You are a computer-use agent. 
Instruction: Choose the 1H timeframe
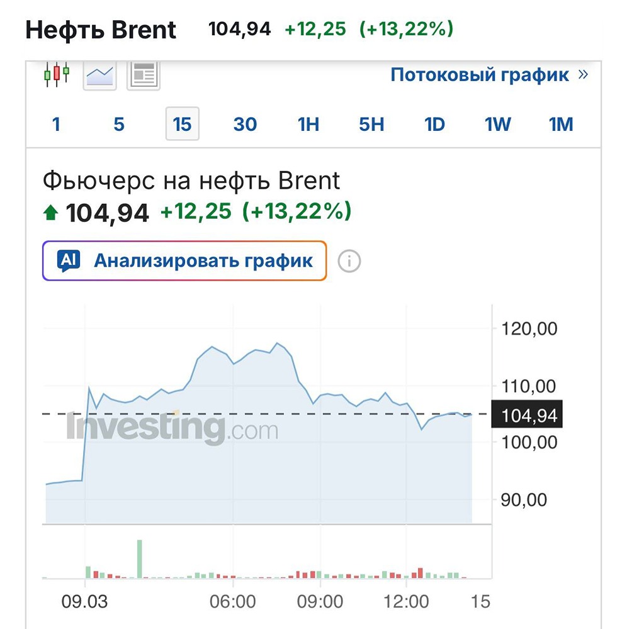(308, 124)
